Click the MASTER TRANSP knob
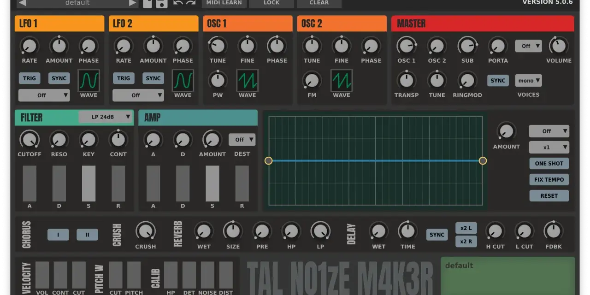This screenshot has width=590, height=295. [407, 80]
